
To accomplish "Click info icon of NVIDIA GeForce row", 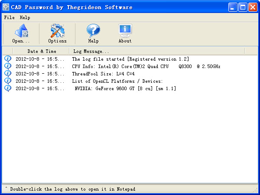I will [8, 88].
